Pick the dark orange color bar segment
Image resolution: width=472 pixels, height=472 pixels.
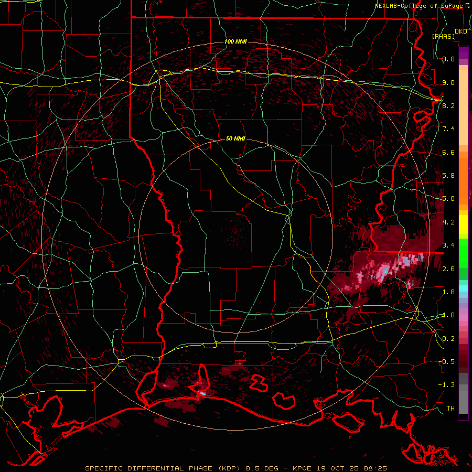(x=463, y=181)
